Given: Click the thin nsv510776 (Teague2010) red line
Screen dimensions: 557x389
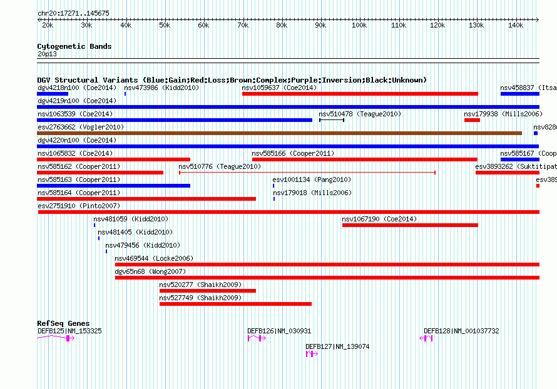Looking at the screenshot, I should click(307, 173).
